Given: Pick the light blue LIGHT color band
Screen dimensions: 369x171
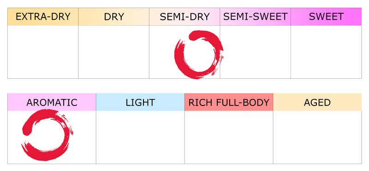Looking at the screenshot, I should click(x=140, y=102).
